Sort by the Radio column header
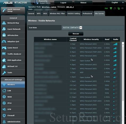 116,39
